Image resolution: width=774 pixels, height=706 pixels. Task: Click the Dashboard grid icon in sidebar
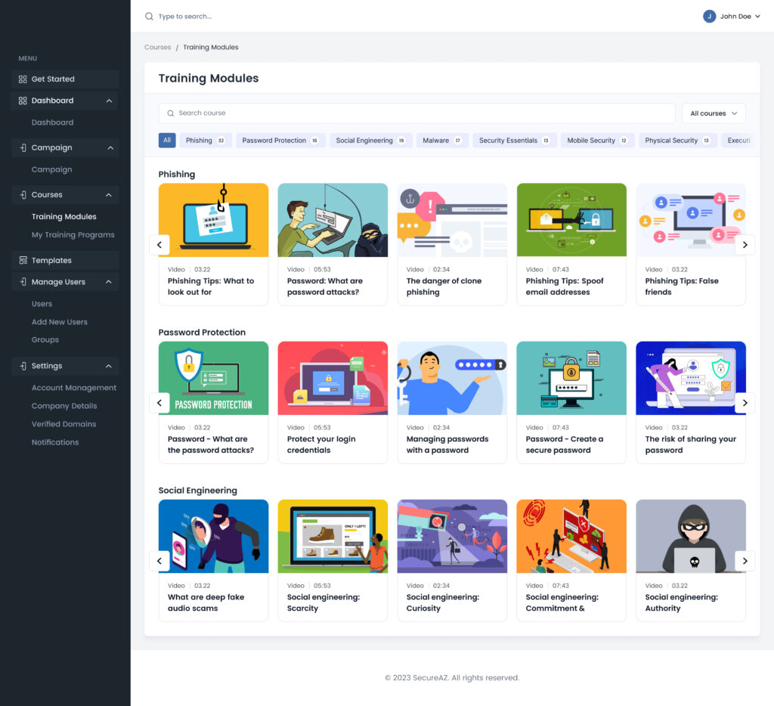point(23,101)
